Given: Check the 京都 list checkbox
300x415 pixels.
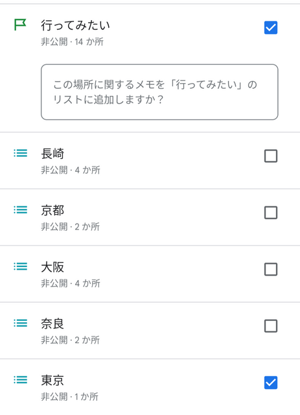Looking at the screenshot, I should pyautogui.click(x=271, y=213).
